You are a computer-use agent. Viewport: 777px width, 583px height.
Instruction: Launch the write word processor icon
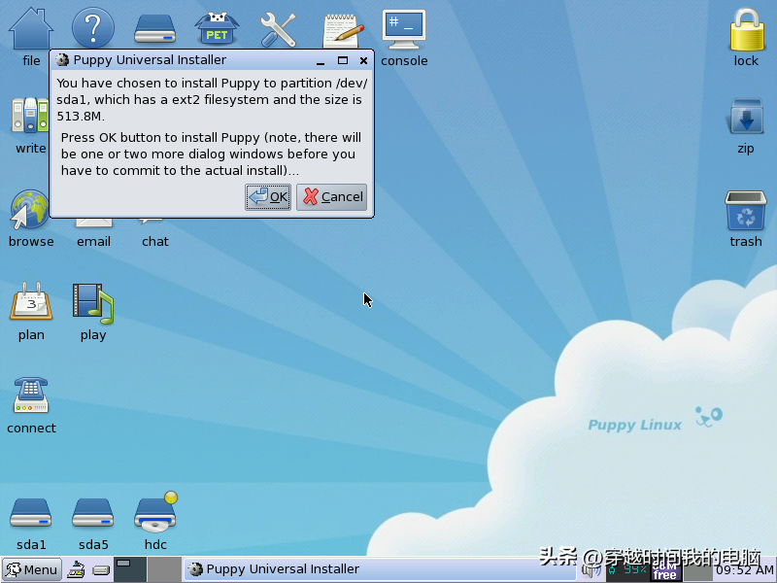tap(30, 115)
